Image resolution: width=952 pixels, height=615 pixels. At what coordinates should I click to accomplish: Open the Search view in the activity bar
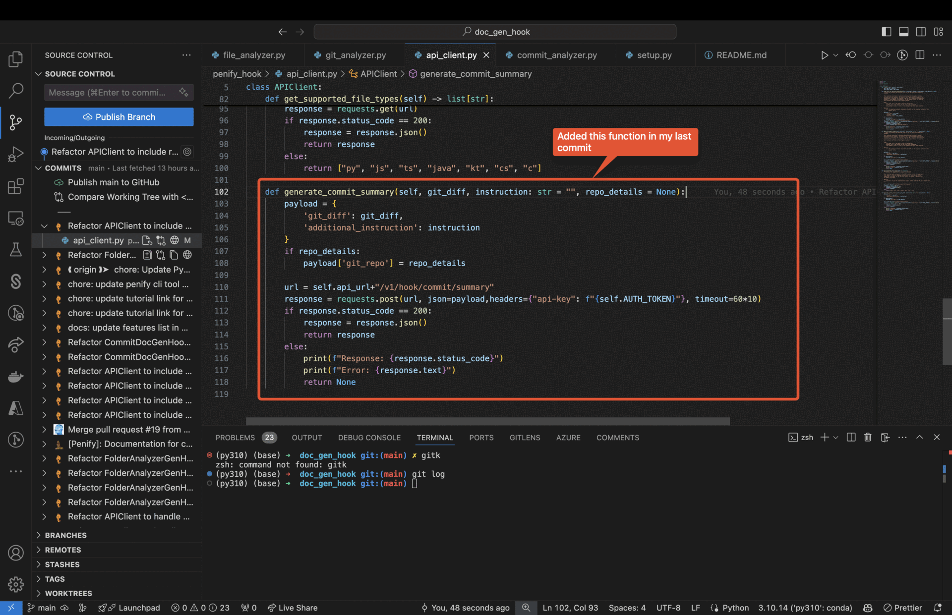coord(16,91)
